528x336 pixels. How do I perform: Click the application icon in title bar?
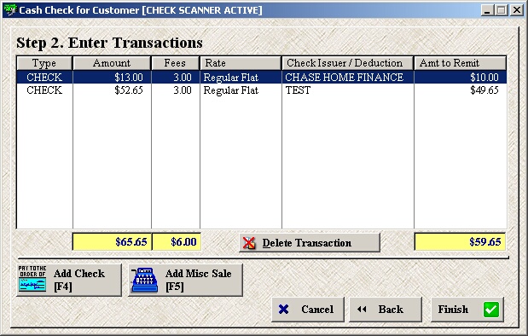pyautogui.click(x=10, y=10)
